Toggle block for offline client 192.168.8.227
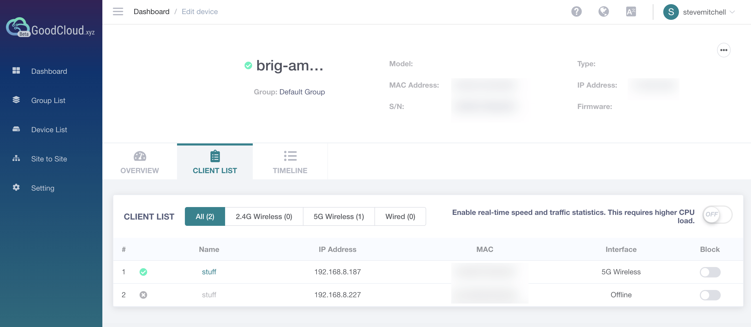Screen dimensions: 751x327 click(x=710, y=295)
